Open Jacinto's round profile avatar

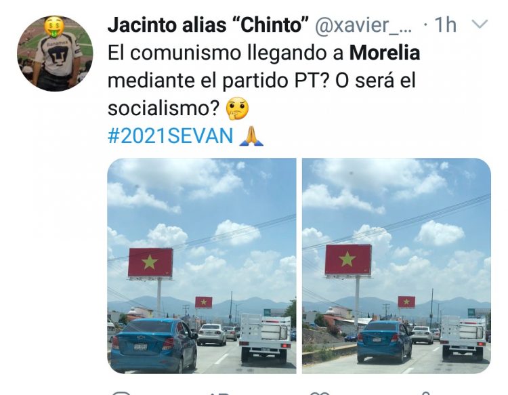click(x=55, y=54)
